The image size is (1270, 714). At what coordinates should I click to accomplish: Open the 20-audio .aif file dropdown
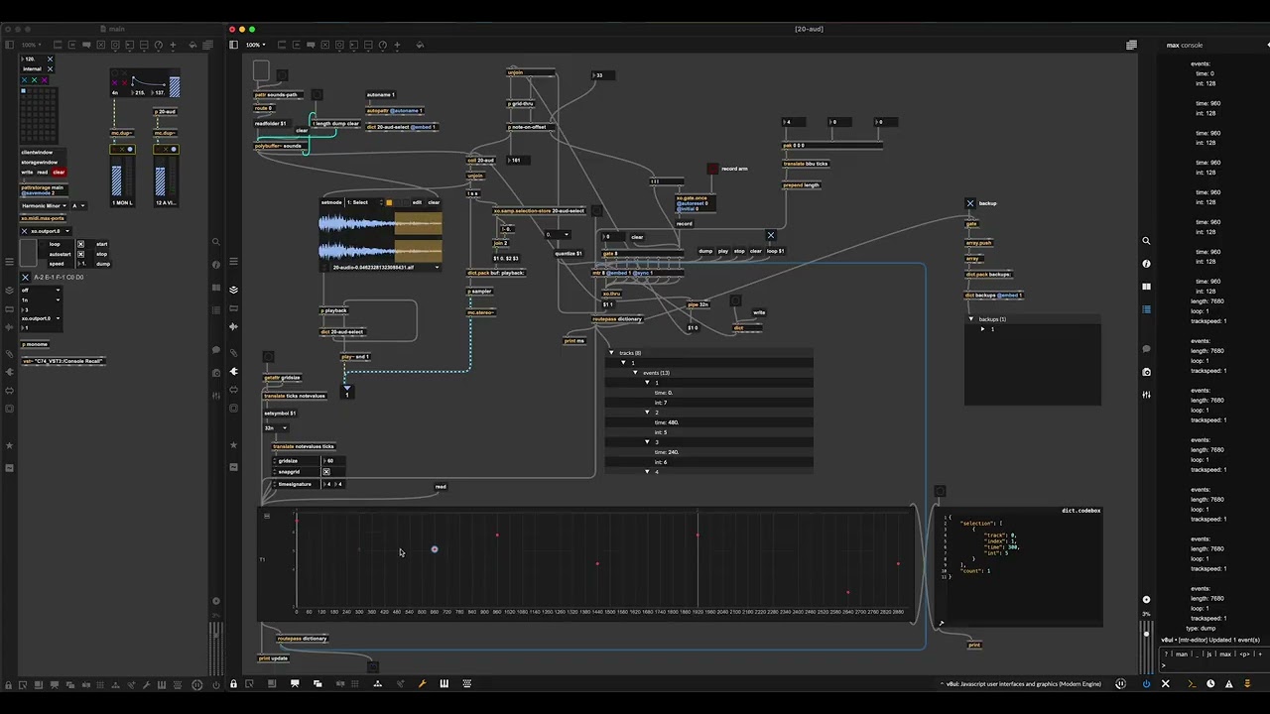(x=386, y=268)
